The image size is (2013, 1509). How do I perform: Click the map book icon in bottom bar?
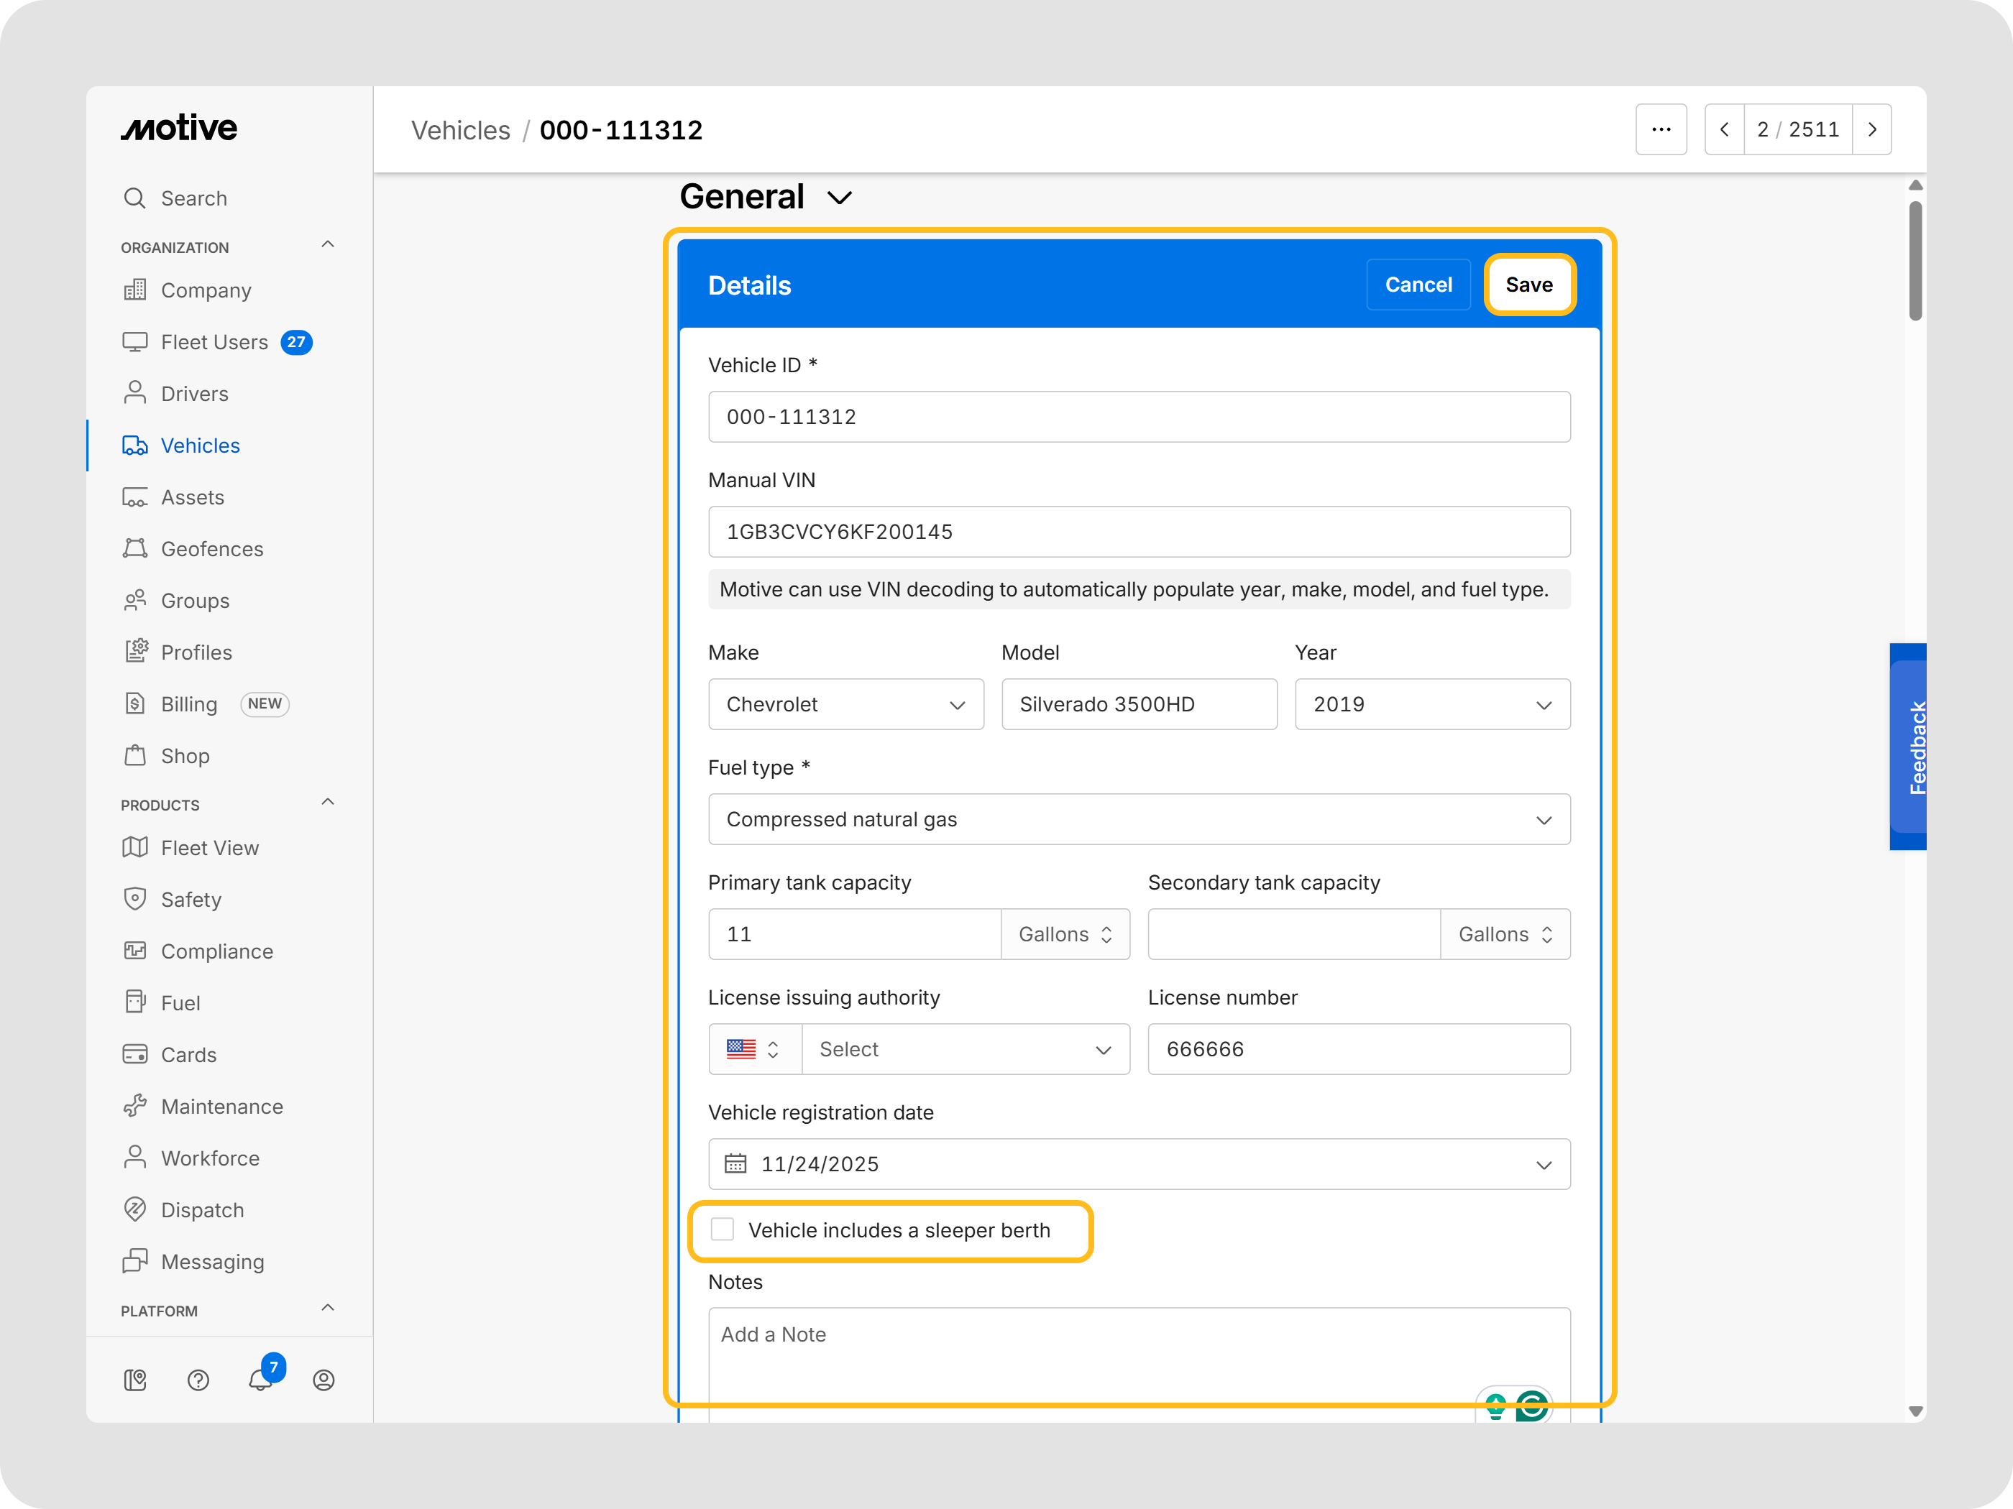click(136, 1380)
